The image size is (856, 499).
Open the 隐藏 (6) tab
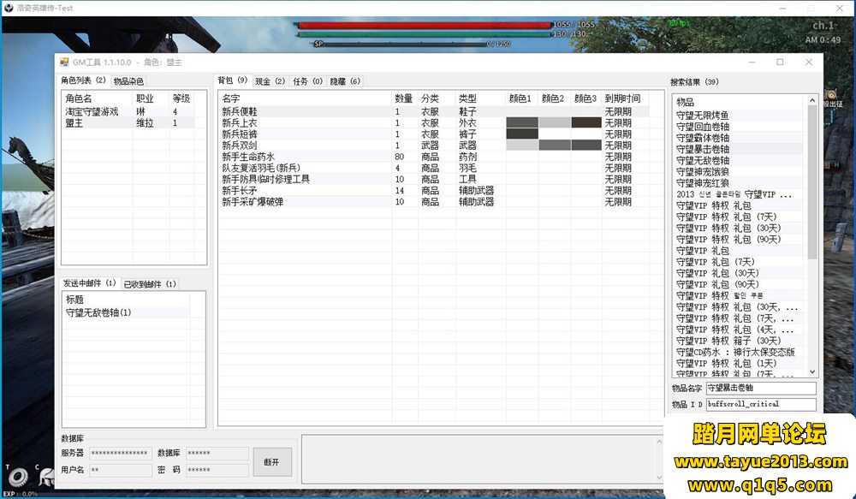(345, 81)
